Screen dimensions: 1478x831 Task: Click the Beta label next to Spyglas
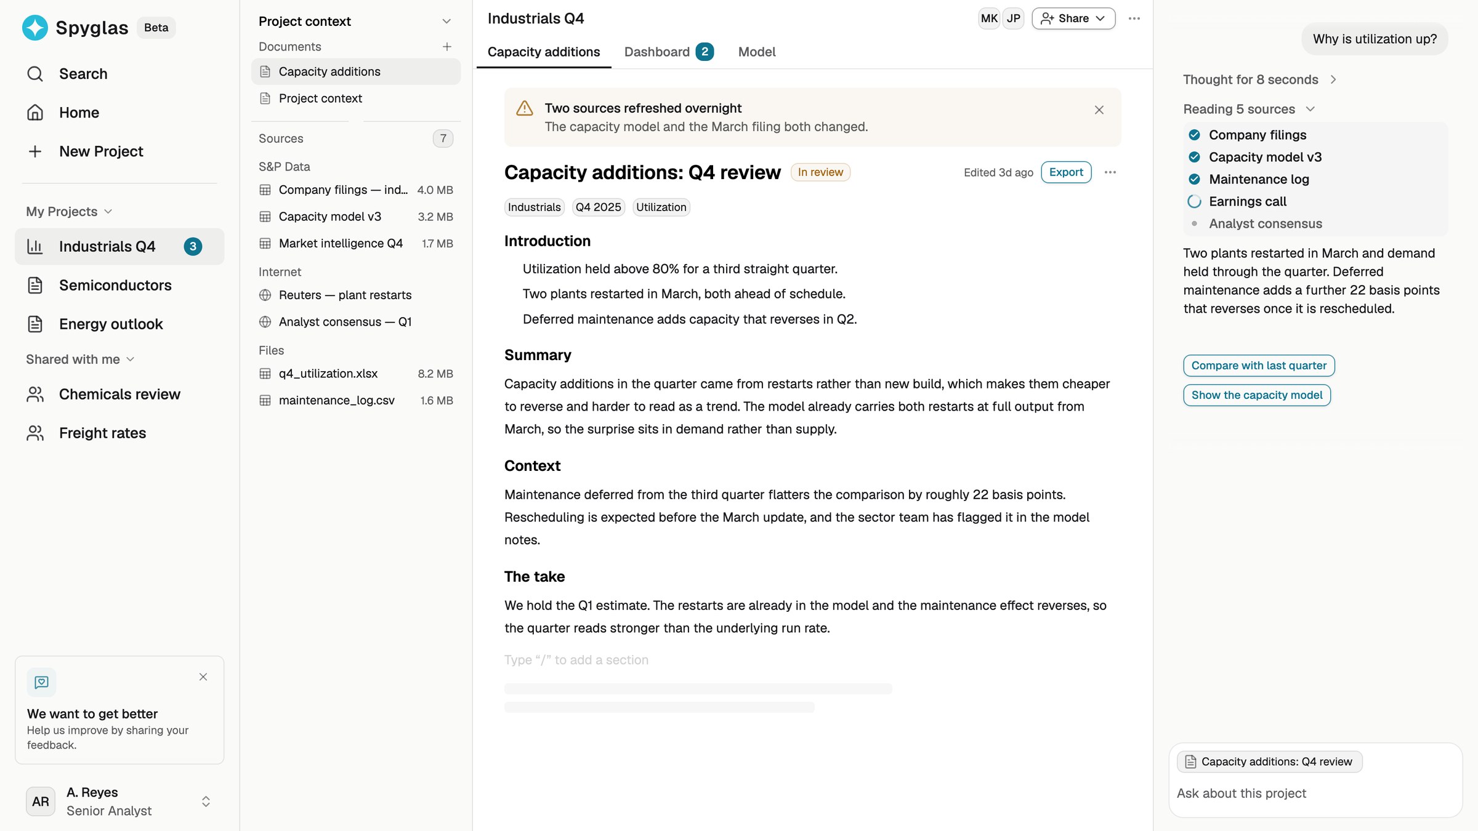[x=156, y=28]
